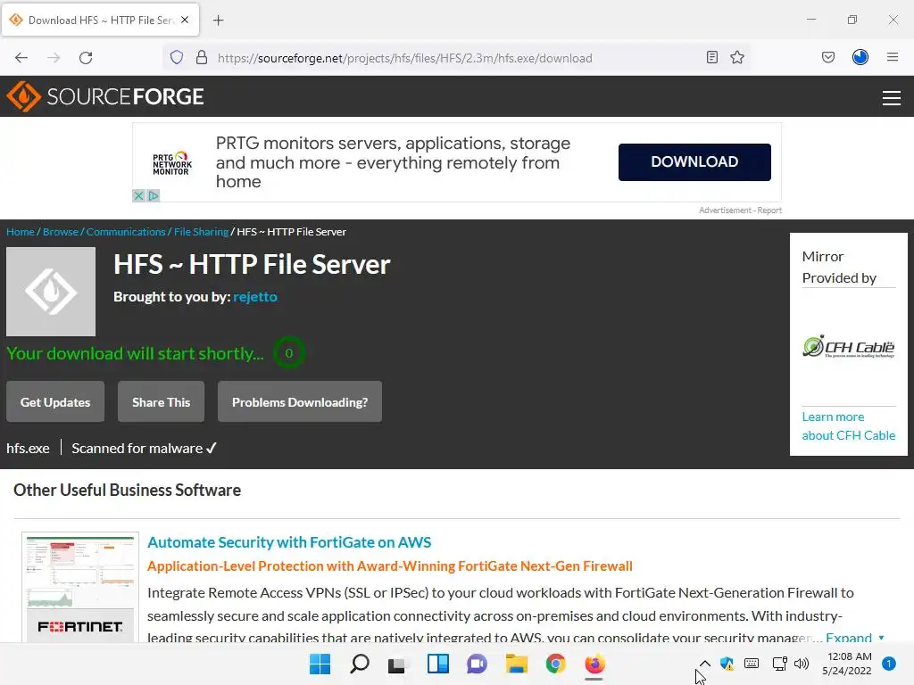Open Windows Security tray icon
This screenshot has width=914, height=685.
point(727,664)
